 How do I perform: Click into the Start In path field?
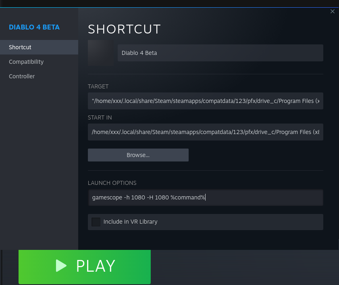pos(206,132)
